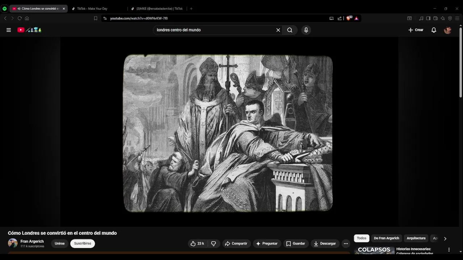Like the video with 23 k likes
This screenshot has width=463, height=260.
click(x=197, y=244)
